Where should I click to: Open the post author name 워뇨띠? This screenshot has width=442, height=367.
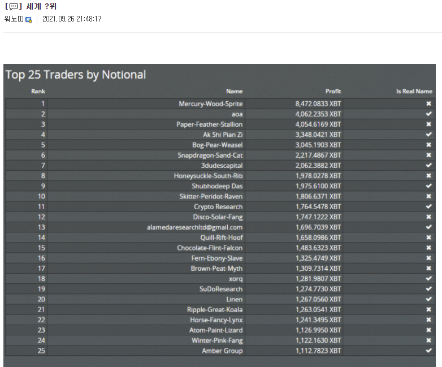(14, 19)
